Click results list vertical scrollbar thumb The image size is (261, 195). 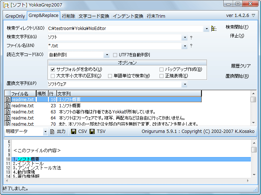coord(253,100)
